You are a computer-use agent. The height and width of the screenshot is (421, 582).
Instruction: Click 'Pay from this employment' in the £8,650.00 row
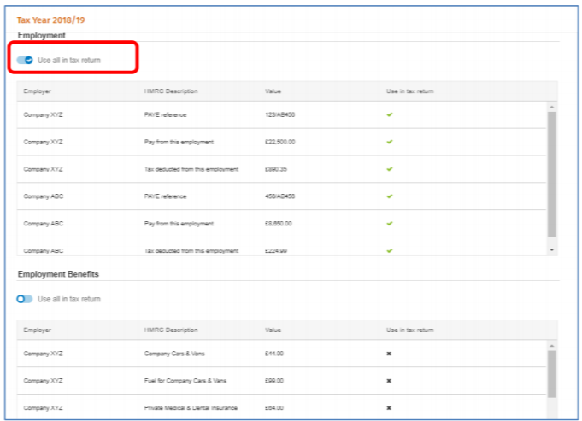point(179,223)
